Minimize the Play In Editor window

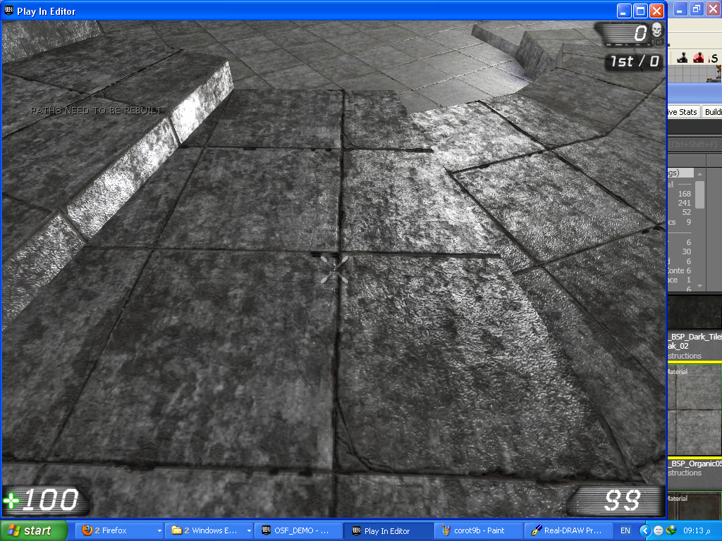coord(623,11)
